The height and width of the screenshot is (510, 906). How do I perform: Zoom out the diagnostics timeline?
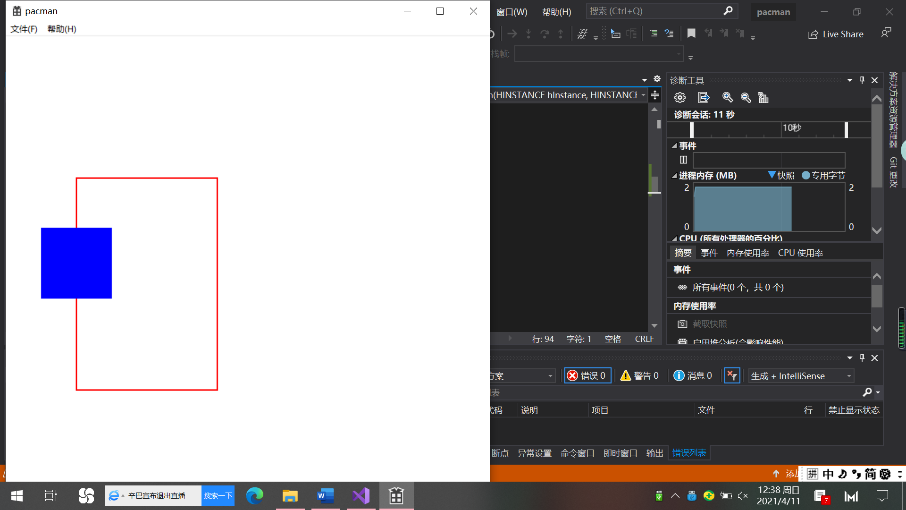746,97
